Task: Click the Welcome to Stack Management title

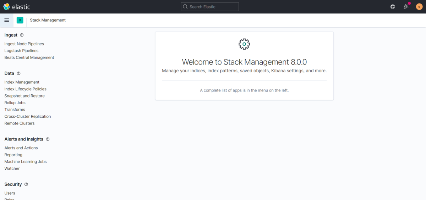Action: (244, 62)
